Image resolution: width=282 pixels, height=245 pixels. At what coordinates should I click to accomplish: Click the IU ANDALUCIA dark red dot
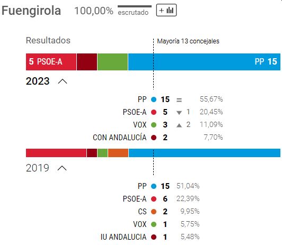click(154, 237)
